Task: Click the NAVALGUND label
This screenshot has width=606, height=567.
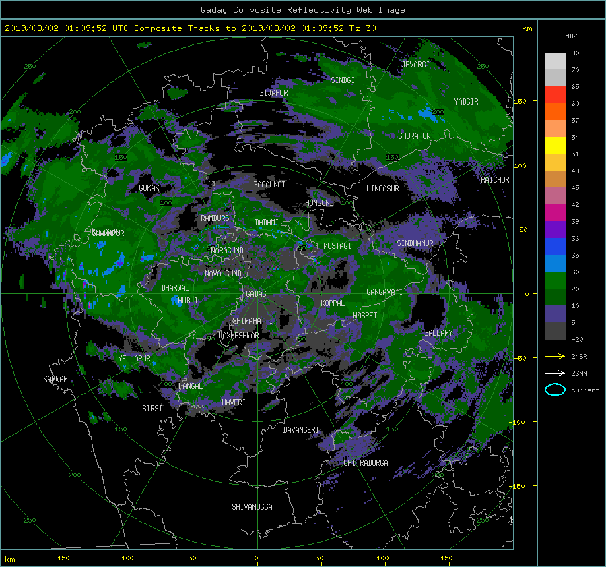Action: click(x=223, y=274)
